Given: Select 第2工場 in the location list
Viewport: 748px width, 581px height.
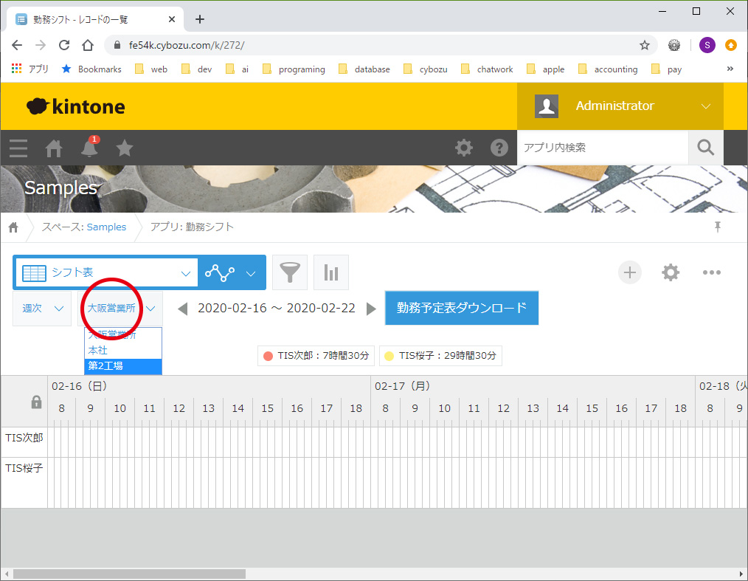Looking at the screenshot, I should 123,366.
